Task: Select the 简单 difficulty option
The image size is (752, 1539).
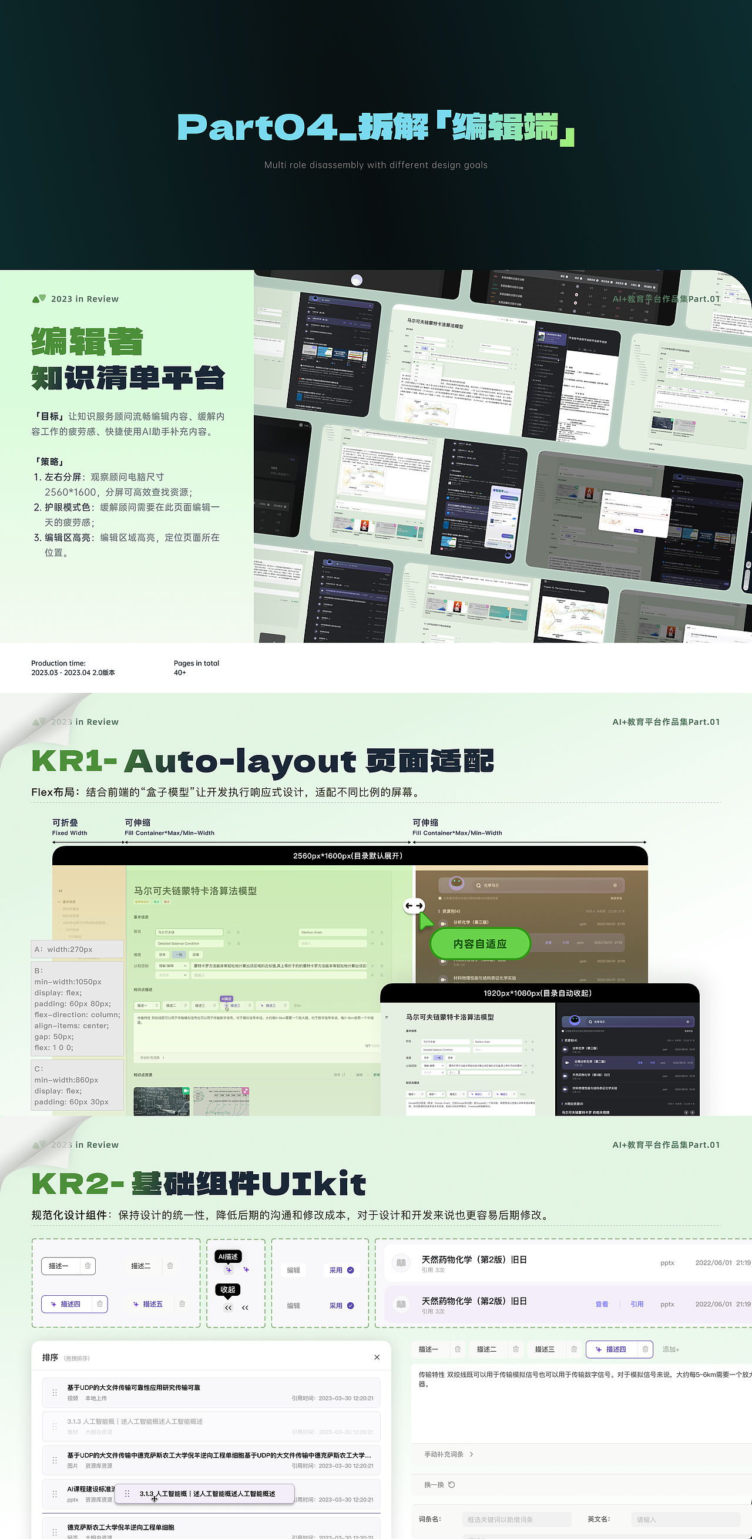Action: point(163,955)
